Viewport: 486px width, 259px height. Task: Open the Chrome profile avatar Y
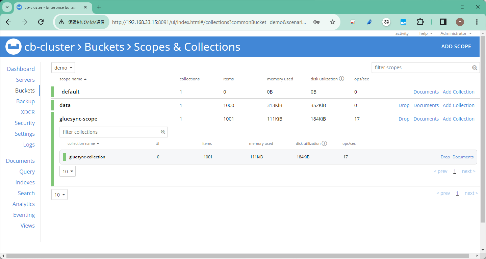click(x=460, y=22)
